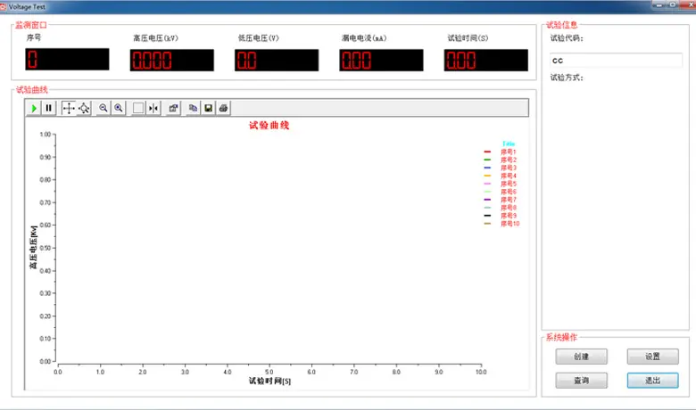The height and width of the screenshot is (410, 696).
Task: Print the chart using printer icon
Action: (x=223, y=108)
